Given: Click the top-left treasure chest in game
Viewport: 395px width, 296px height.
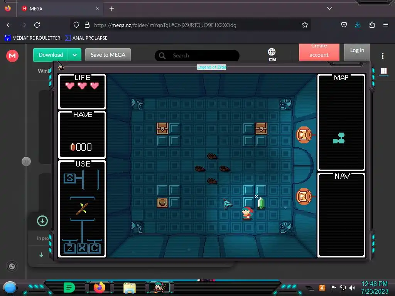Looking at the screenshot, I should (162, 128).
